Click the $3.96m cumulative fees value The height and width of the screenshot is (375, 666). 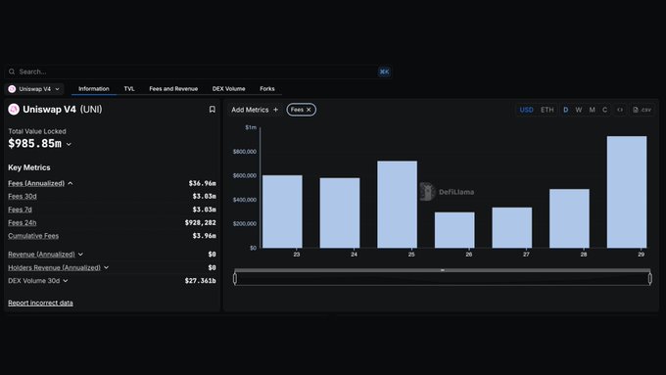tap(205, 236)
